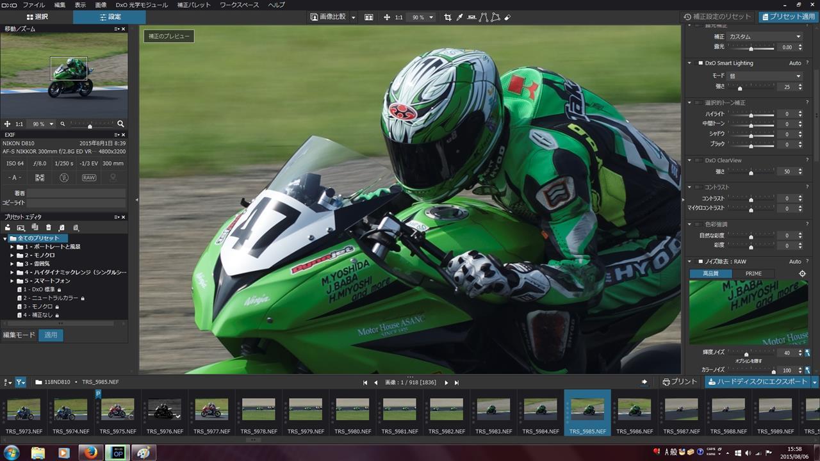The height and width of the screenshot is (461, 820).
Task: Expand the 5 - スマートフォン folder
Action: click(12, 280)
